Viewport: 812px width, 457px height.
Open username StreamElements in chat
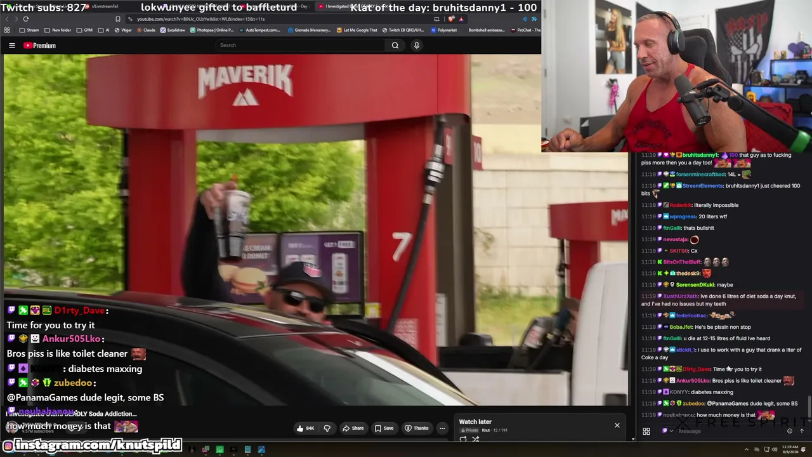702,186
